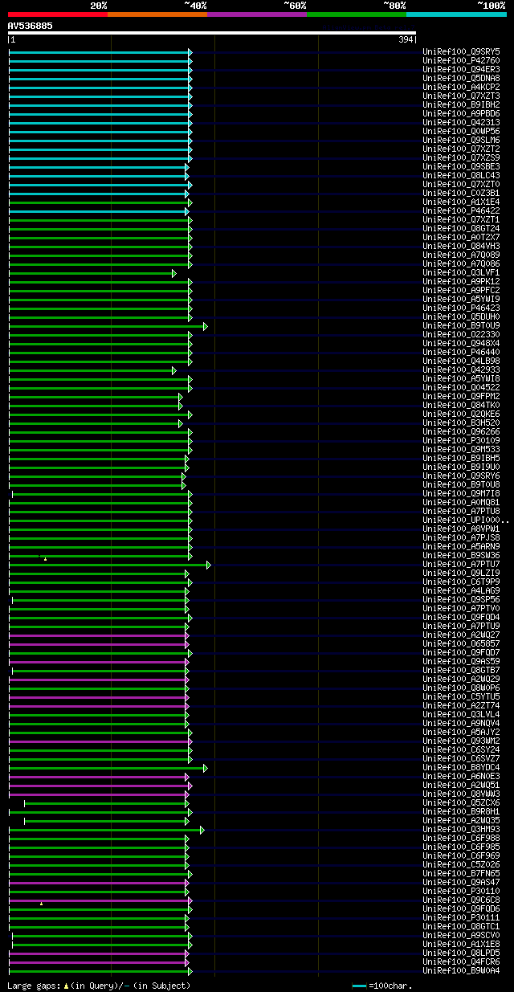Select the UniRef100_B9T0U9 label
514x992 pixels.
(x=461, y=326)
